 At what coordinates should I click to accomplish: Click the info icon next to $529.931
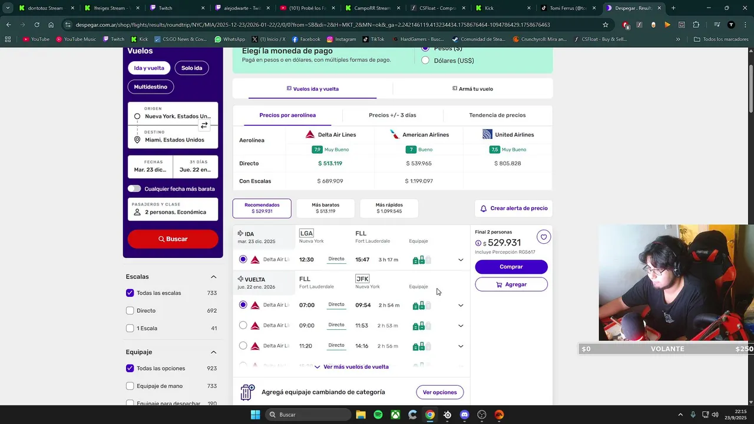pos(478,243)
